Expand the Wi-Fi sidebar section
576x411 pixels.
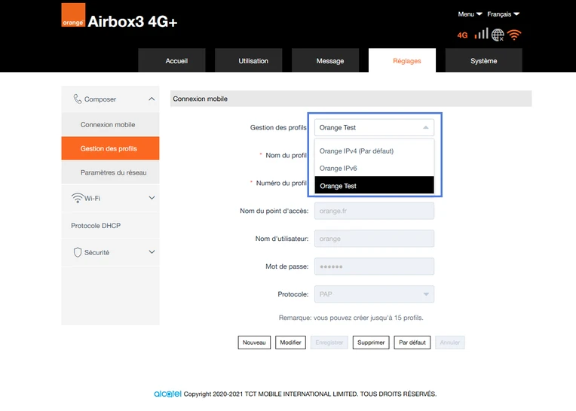pos(152,198)
